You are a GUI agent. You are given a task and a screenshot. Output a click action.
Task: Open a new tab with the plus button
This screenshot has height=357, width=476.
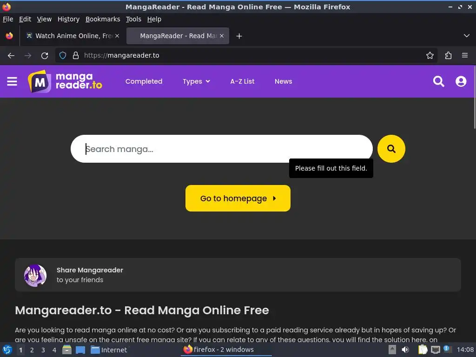tap(239, 36)
